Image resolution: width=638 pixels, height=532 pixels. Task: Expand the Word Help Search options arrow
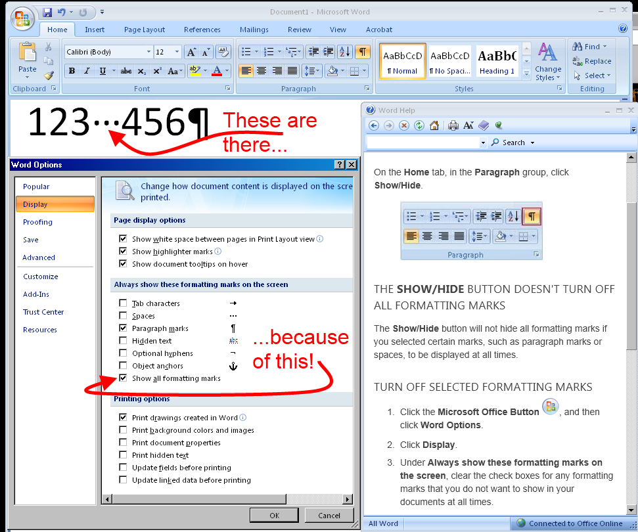pyautogui.click(x=532, y=143)
